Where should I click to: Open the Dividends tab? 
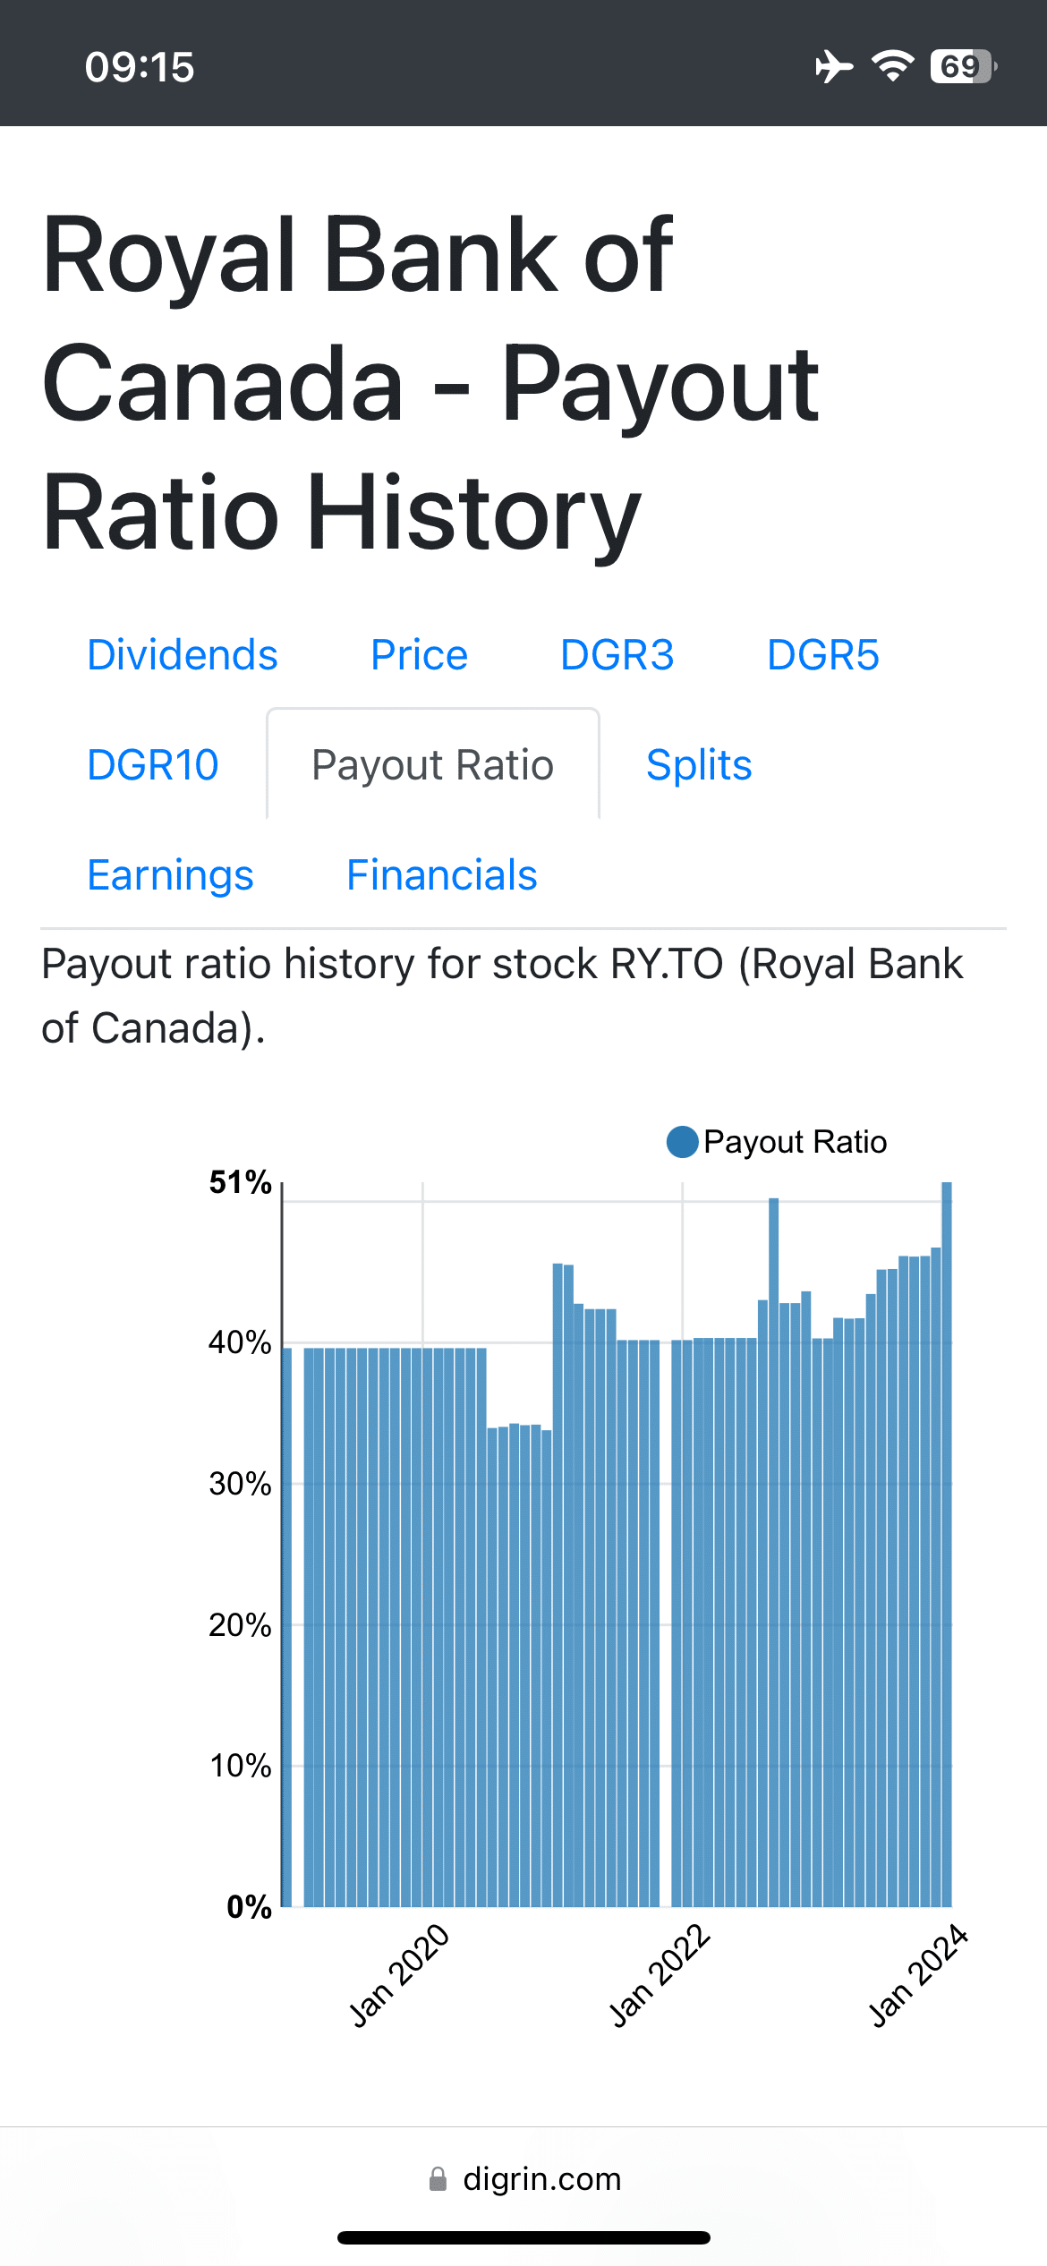coord(183,655)
